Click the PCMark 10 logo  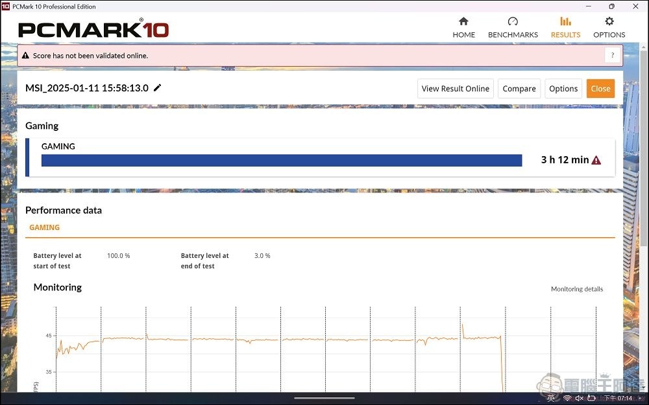[x=93, y=29]
